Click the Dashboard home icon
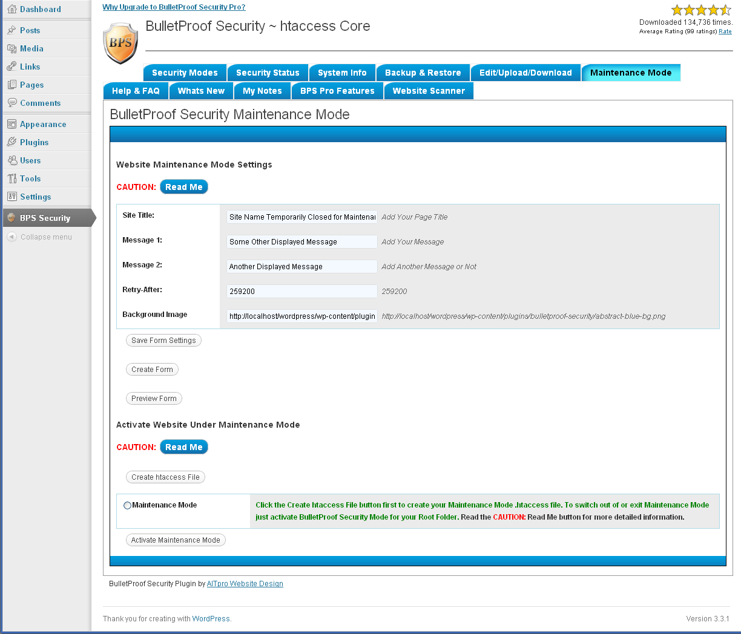The height and width of the screenshot is (634, 741). 12,9
